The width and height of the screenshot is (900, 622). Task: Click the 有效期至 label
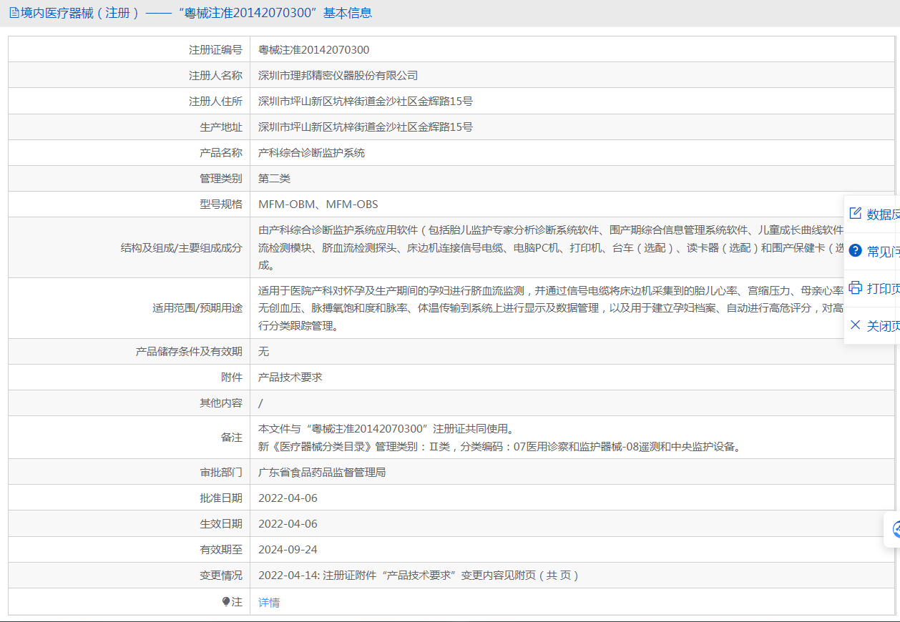(x=221, y=550)
